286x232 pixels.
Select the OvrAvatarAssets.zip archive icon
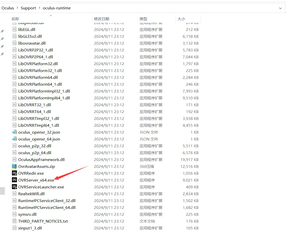(x=14, y=166)
